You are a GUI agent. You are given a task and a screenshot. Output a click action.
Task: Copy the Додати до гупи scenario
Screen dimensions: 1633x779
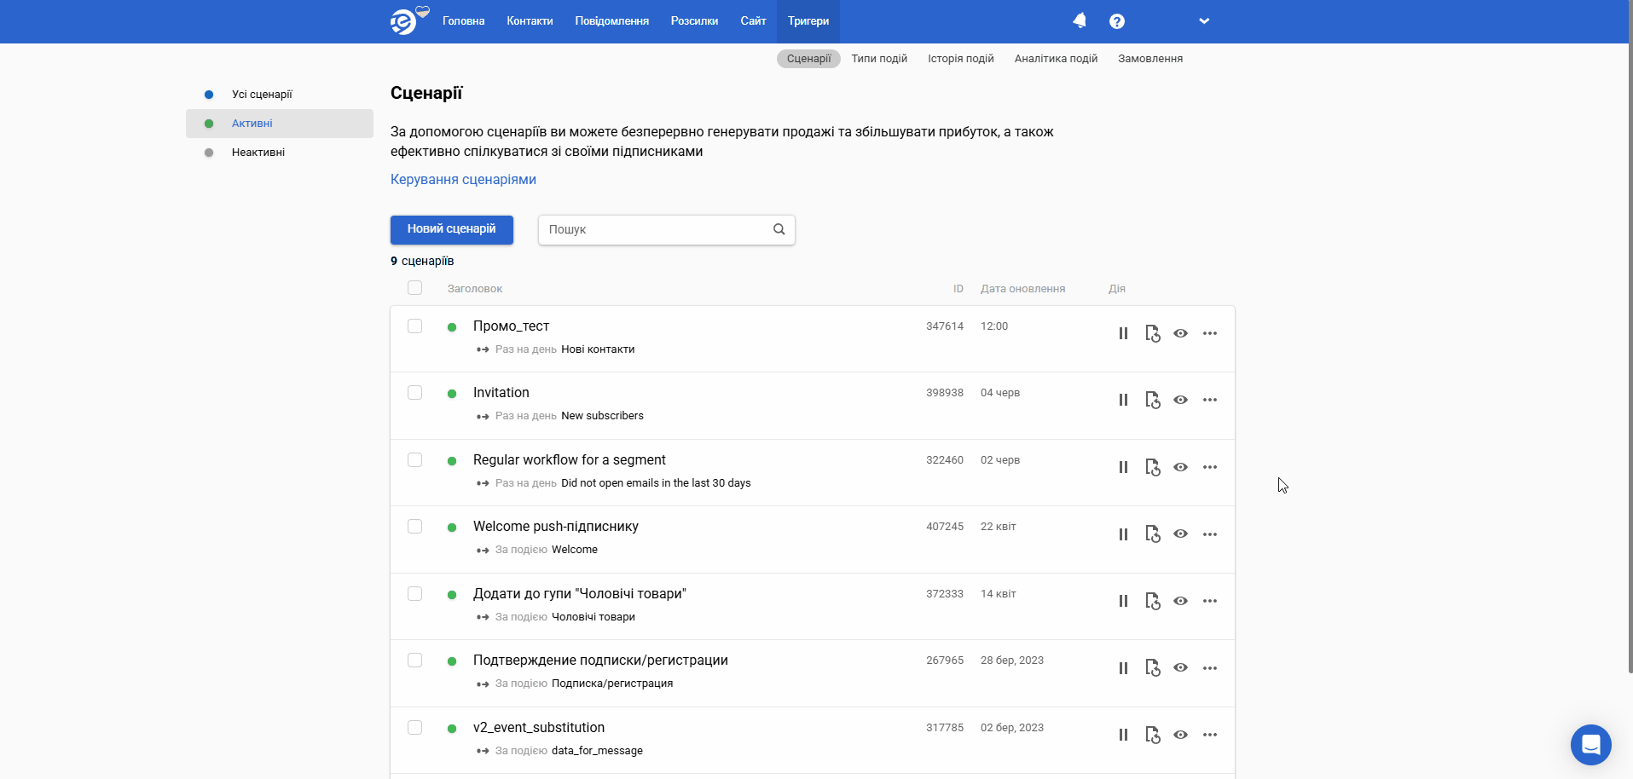click(x=1152, y=601)
